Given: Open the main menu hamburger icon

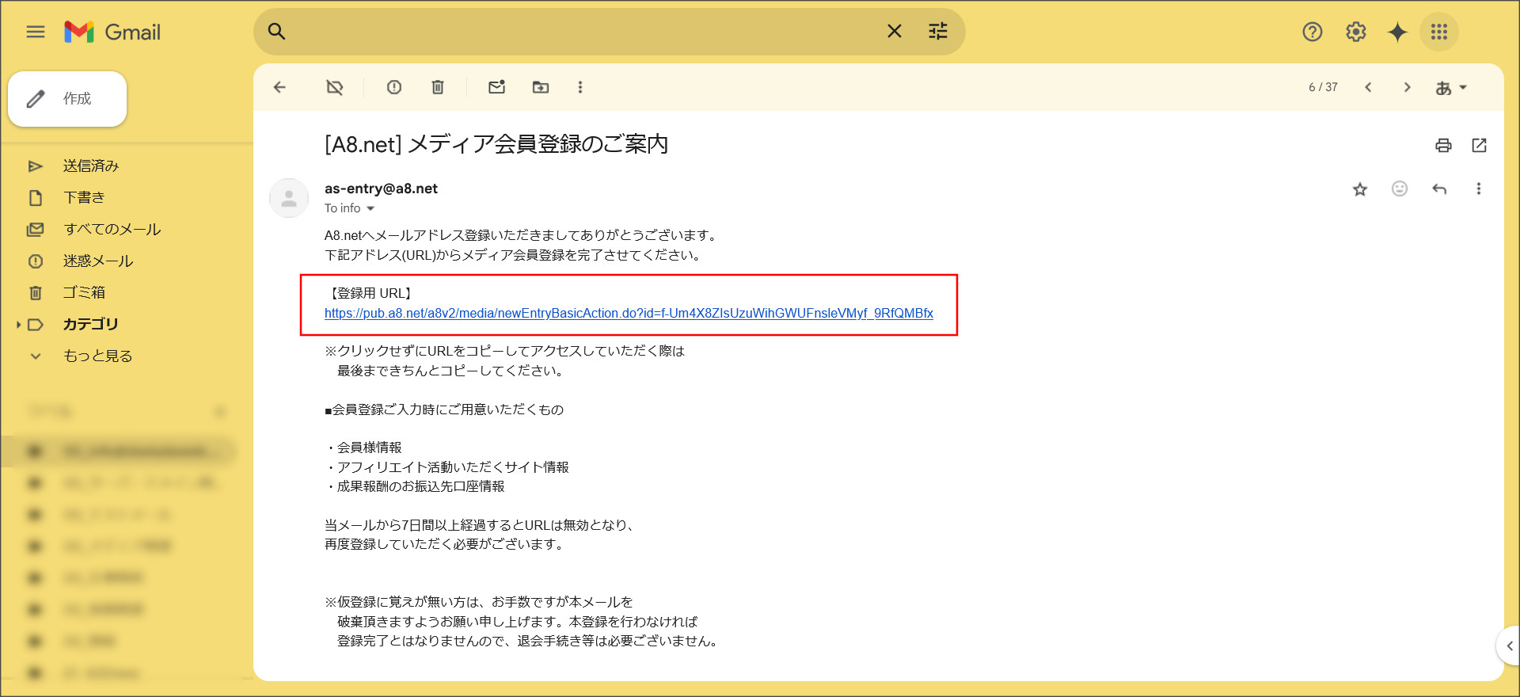Looking at the screenshot, I should [x=36, y=32].
